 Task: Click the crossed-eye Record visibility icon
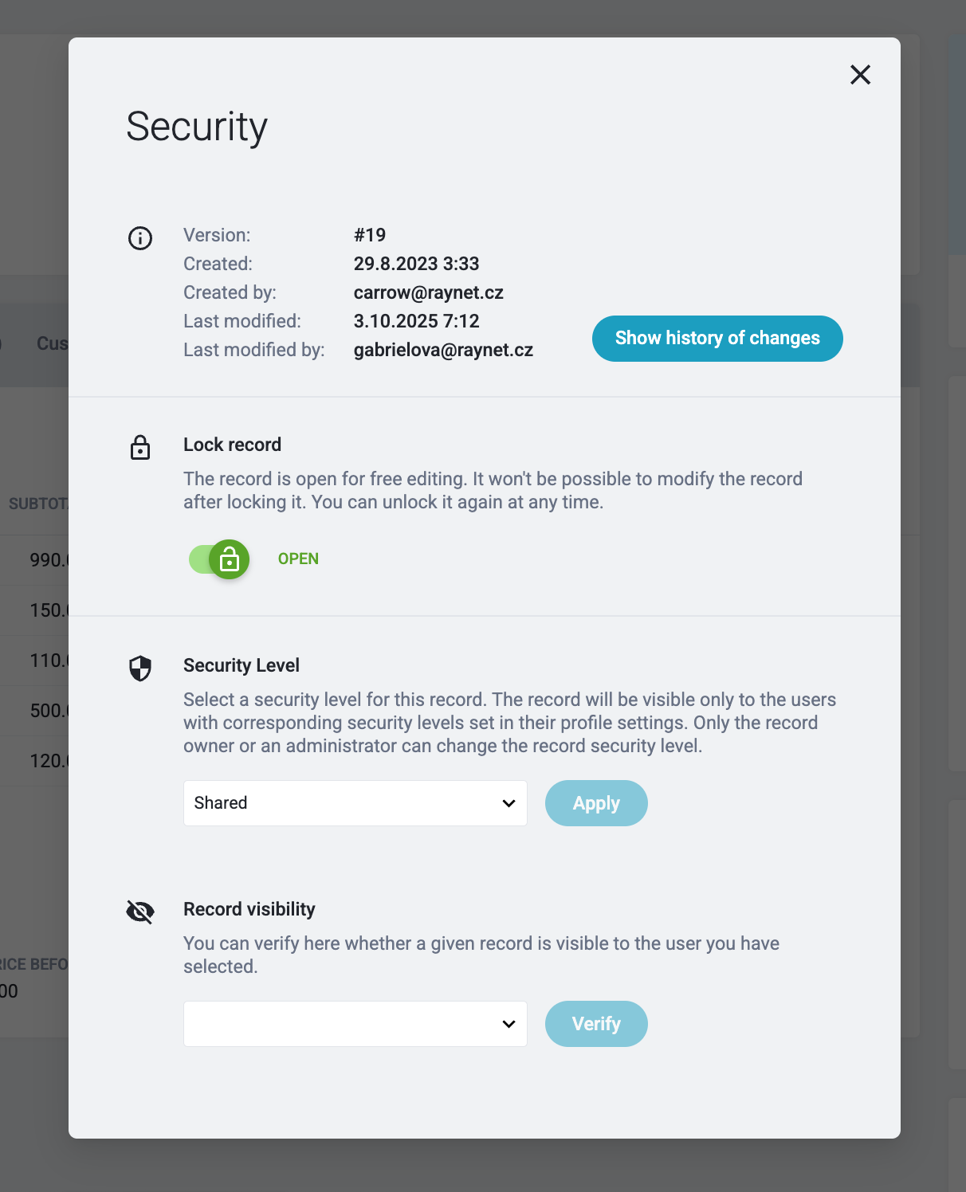(x=140, y=912)
